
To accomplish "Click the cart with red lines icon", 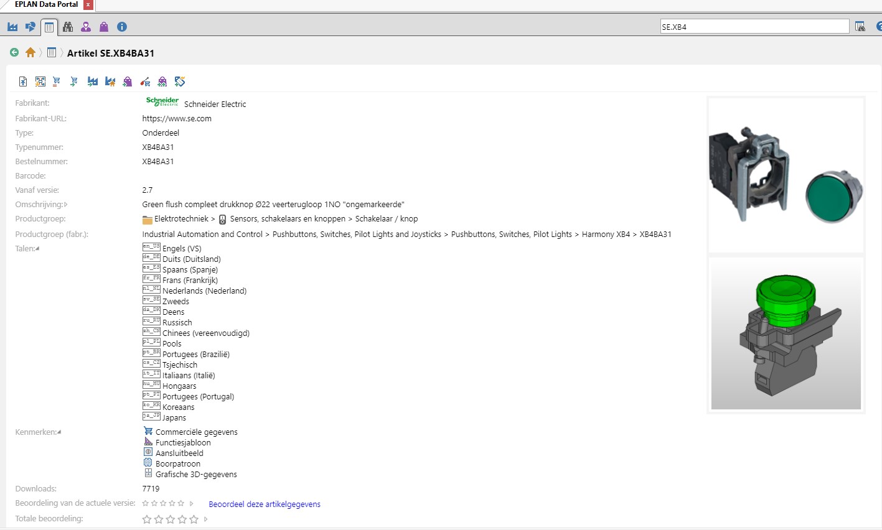I will pos(57,81).
